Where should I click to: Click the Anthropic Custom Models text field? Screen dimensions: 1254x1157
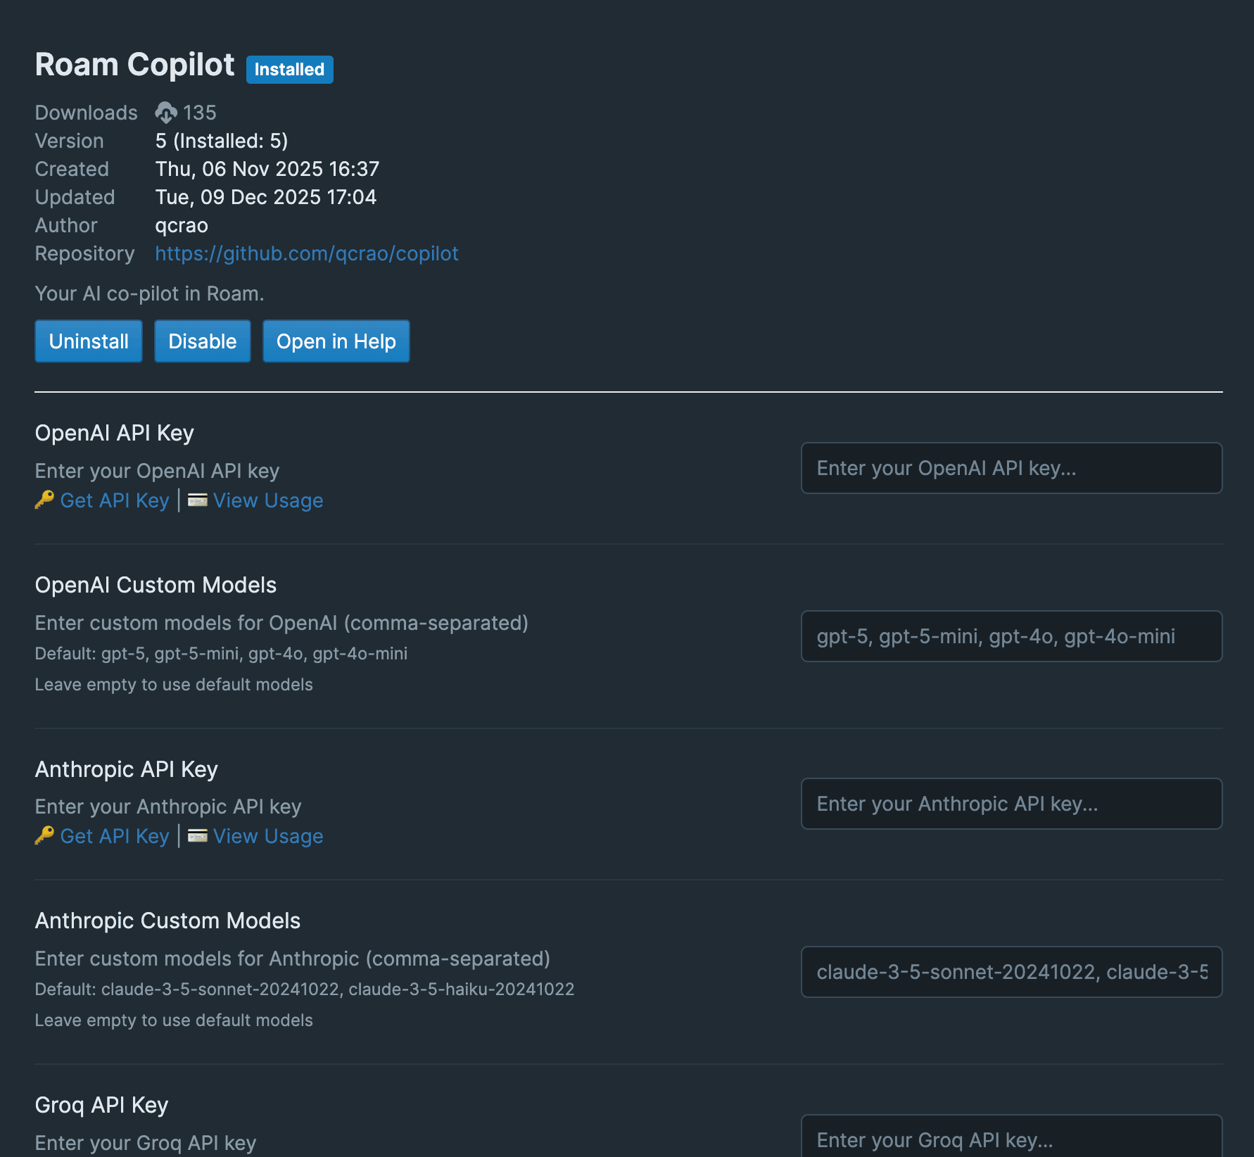[1011, 972]
